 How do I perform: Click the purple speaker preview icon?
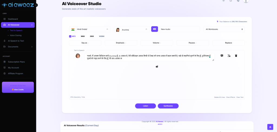pos(154,29)
